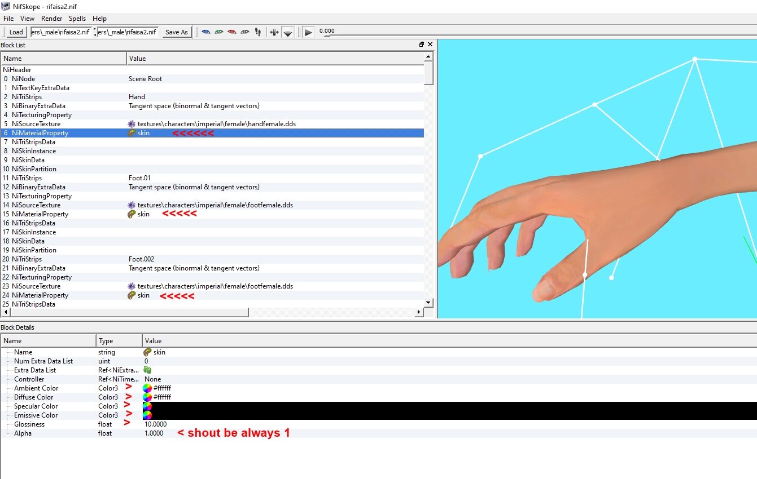Image resolution: width=757 pixels, height=479 pixels.
Task: Click the Specular Color swatch
Action: coord(147,406)
